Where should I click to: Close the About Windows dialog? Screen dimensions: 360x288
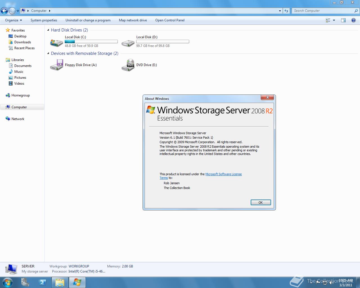pos(267,97)
